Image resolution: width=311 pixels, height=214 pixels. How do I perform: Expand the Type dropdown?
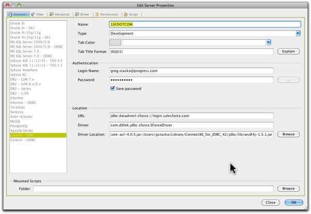[x=299, y=33]
